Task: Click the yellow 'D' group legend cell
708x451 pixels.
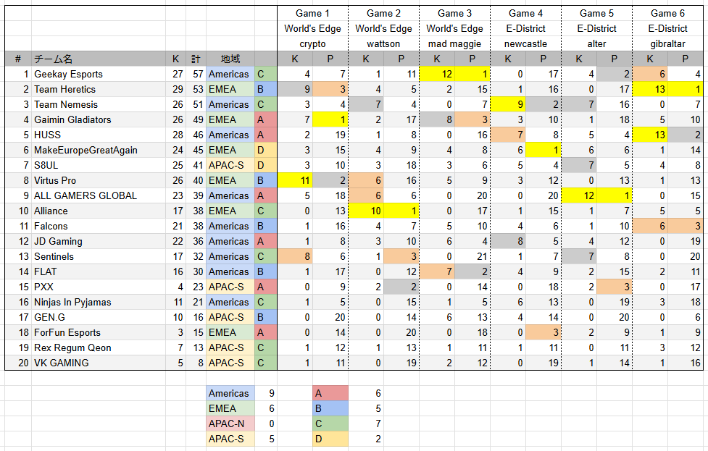Action: pyautogui.click(x=330, y=439)
